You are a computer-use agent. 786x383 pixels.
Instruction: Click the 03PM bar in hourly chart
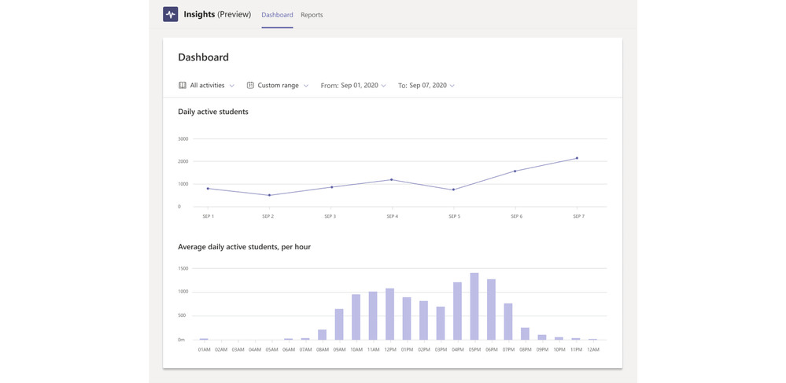click(x=441, y=322)
